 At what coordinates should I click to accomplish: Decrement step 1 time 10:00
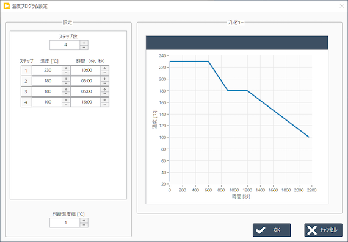pos(104,73)
